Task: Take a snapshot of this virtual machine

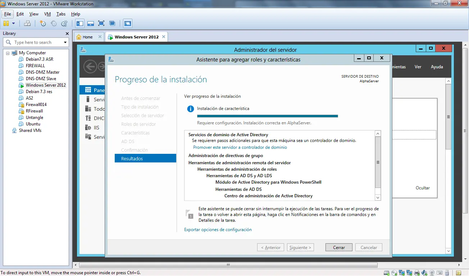Action: (x=43, y=23)
